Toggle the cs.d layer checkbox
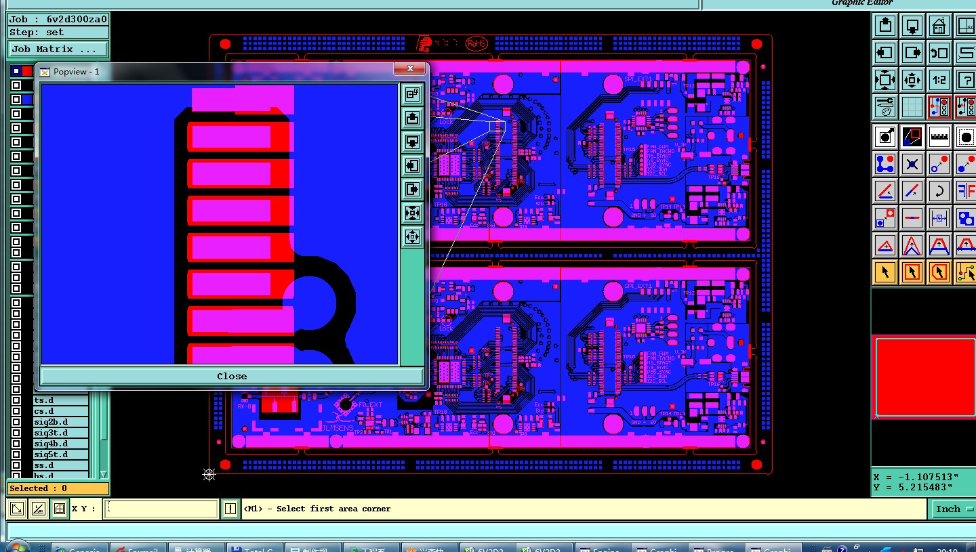Screen dimensions: 976x552 (17, 411)
